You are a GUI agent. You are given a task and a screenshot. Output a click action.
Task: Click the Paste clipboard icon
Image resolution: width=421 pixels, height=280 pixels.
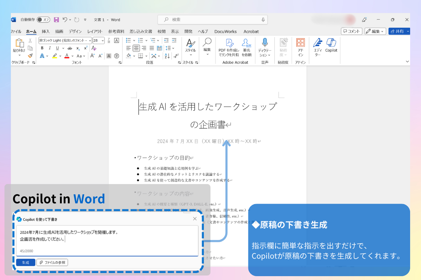click(x=19, y=43)
